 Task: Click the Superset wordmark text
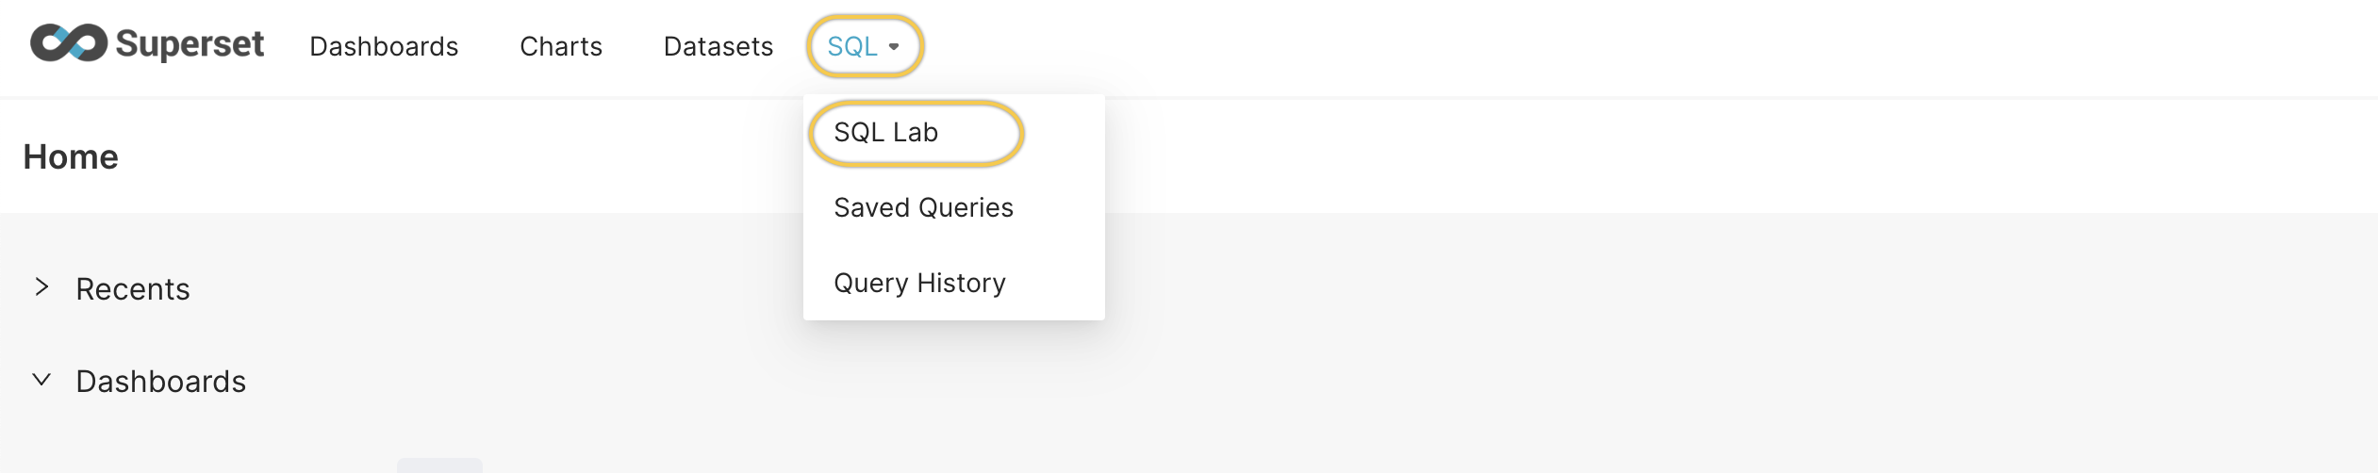point(190,44)
